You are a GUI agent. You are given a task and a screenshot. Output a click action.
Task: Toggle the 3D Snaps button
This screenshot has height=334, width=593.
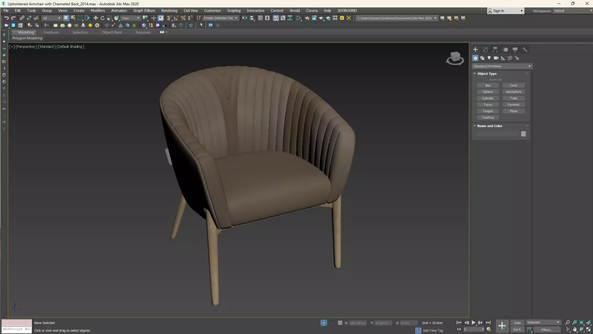pyautogui.click(x=169, y=18)
